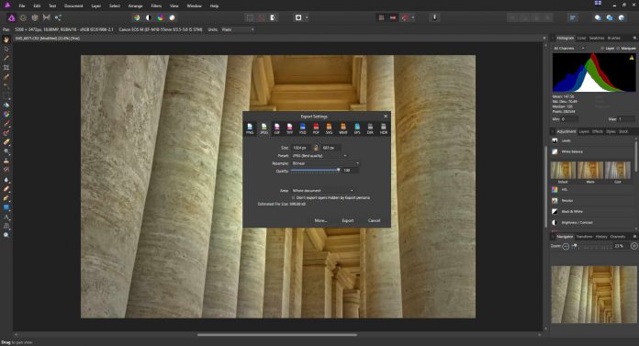Toggle the aspect ratio lock between size fields
This screenshot has width=639, height=346.
click(316, 148)
